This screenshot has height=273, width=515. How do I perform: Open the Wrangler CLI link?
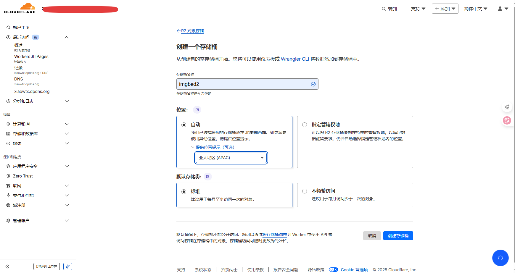(x=295, y=59)
